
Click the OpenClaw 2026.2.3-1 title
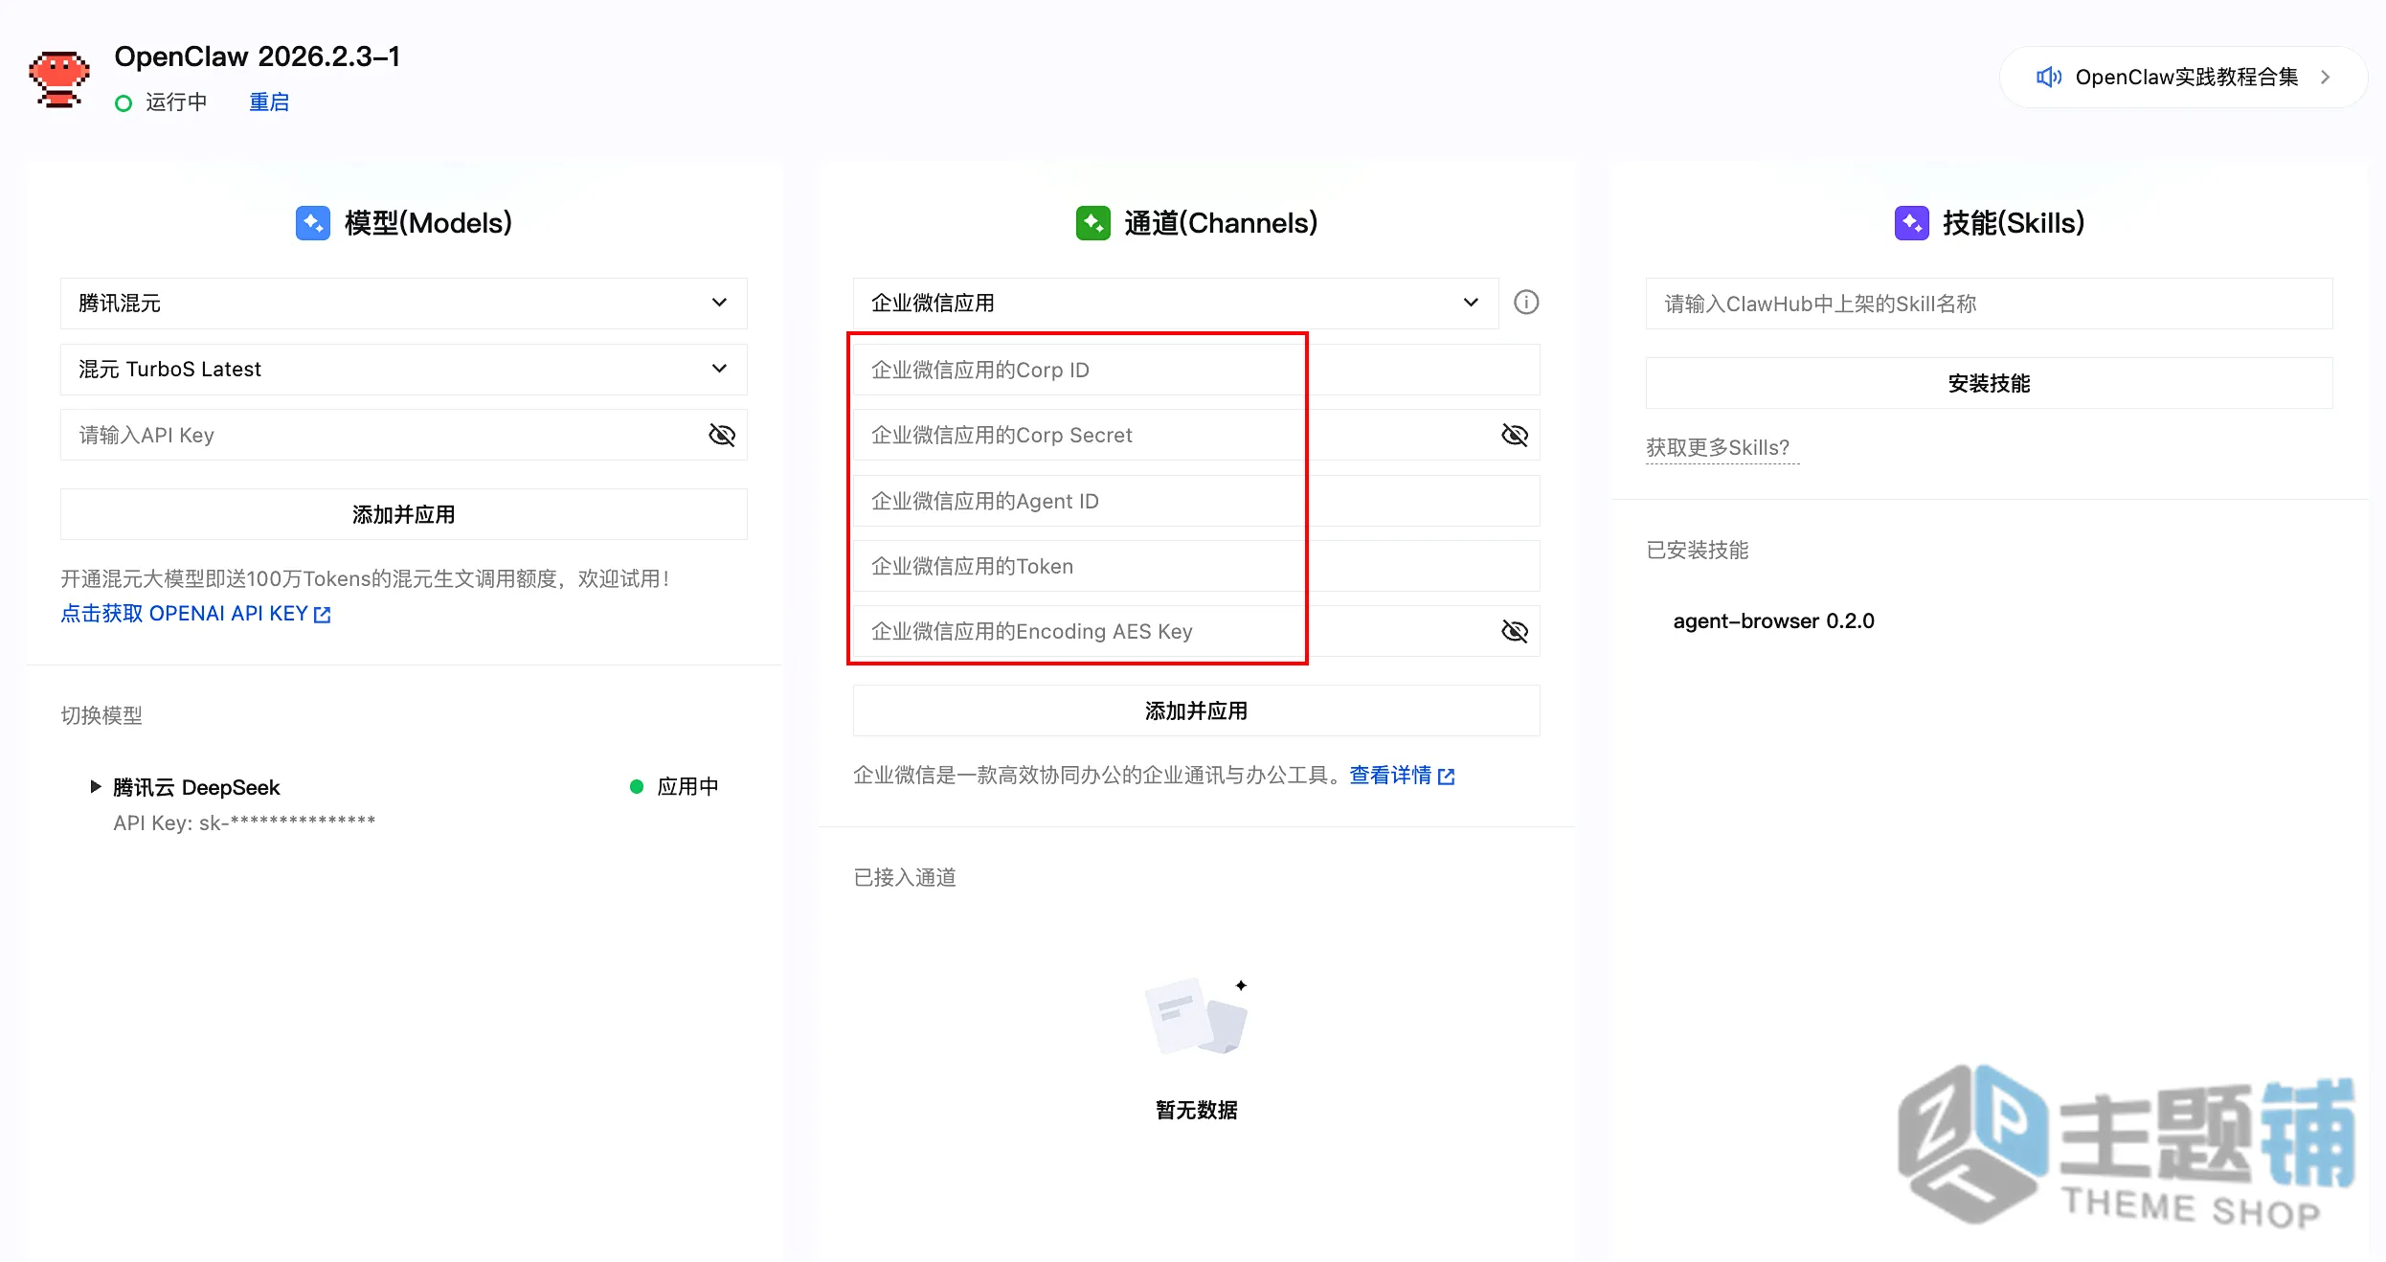258,56
